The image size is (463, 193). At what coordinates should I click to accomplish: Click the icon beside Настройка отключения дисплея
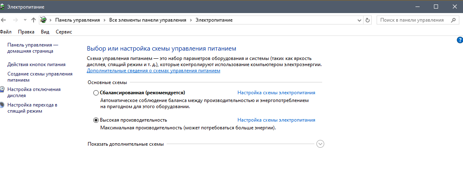(x=2, y=89)
